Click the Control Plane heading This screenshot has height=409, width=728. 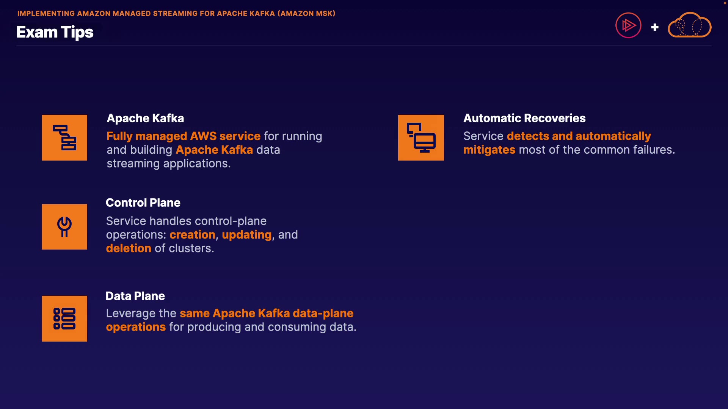click(143, 203)
